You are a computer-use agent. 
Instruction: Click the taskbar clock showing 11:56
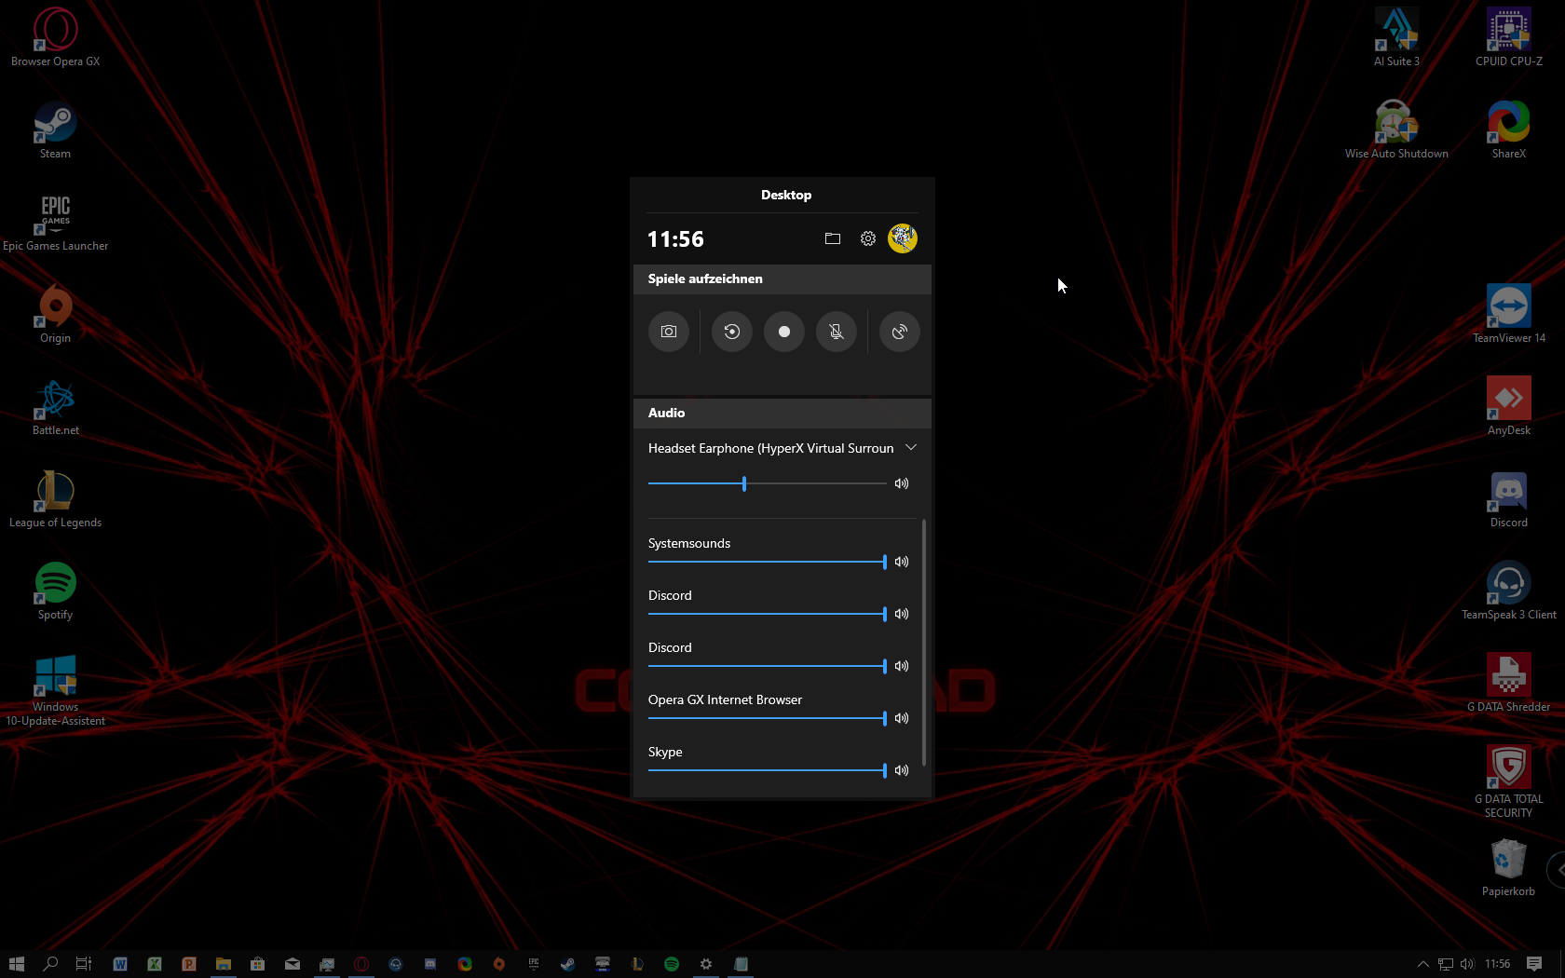point(1498,964)
